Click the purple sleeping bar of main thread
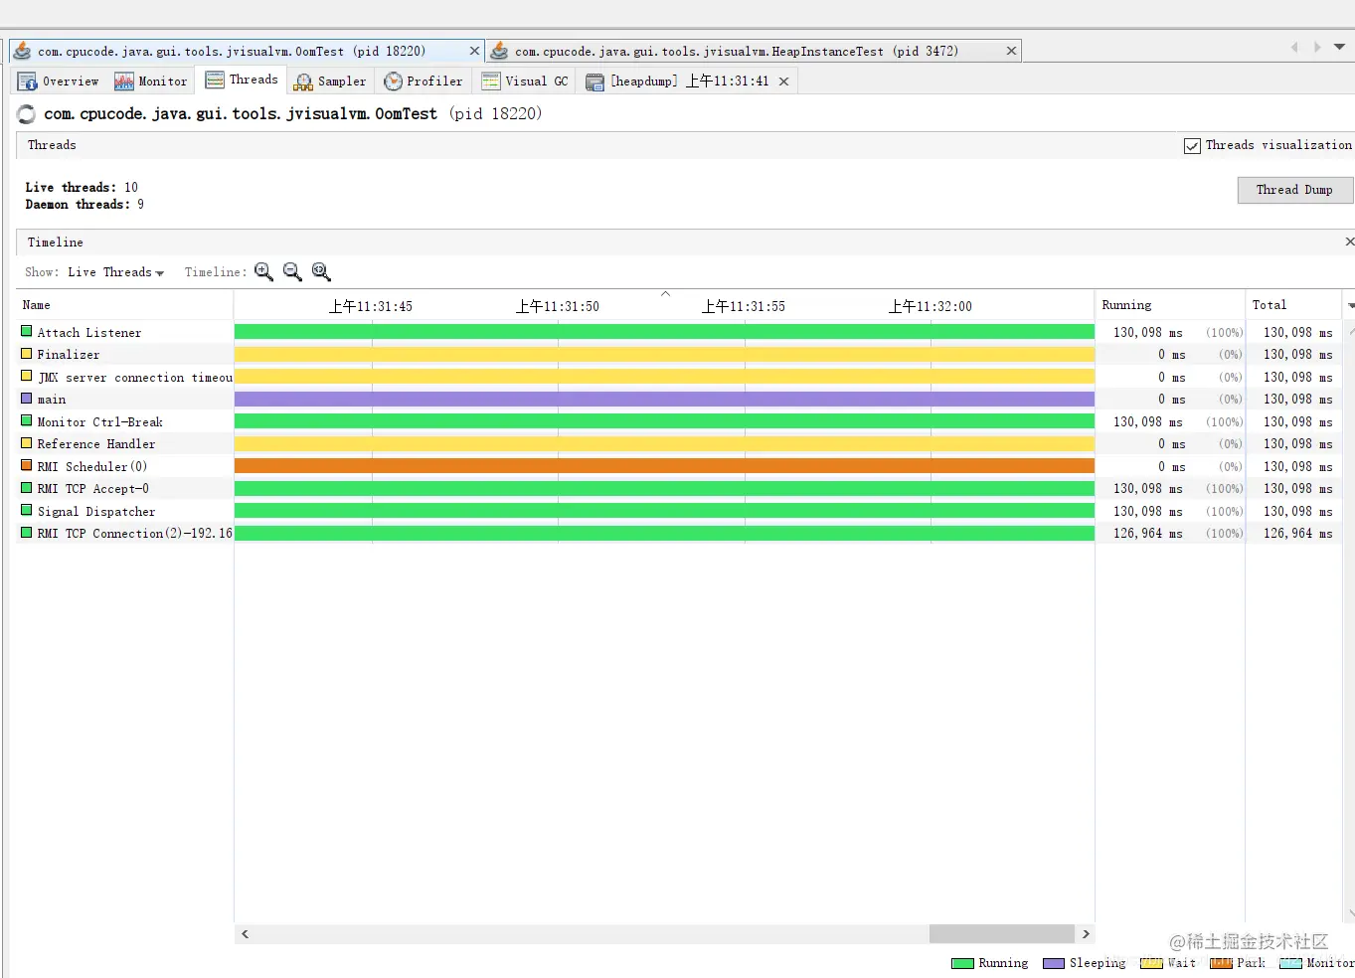Screen dimensions: 1355x978 [664, 399]
